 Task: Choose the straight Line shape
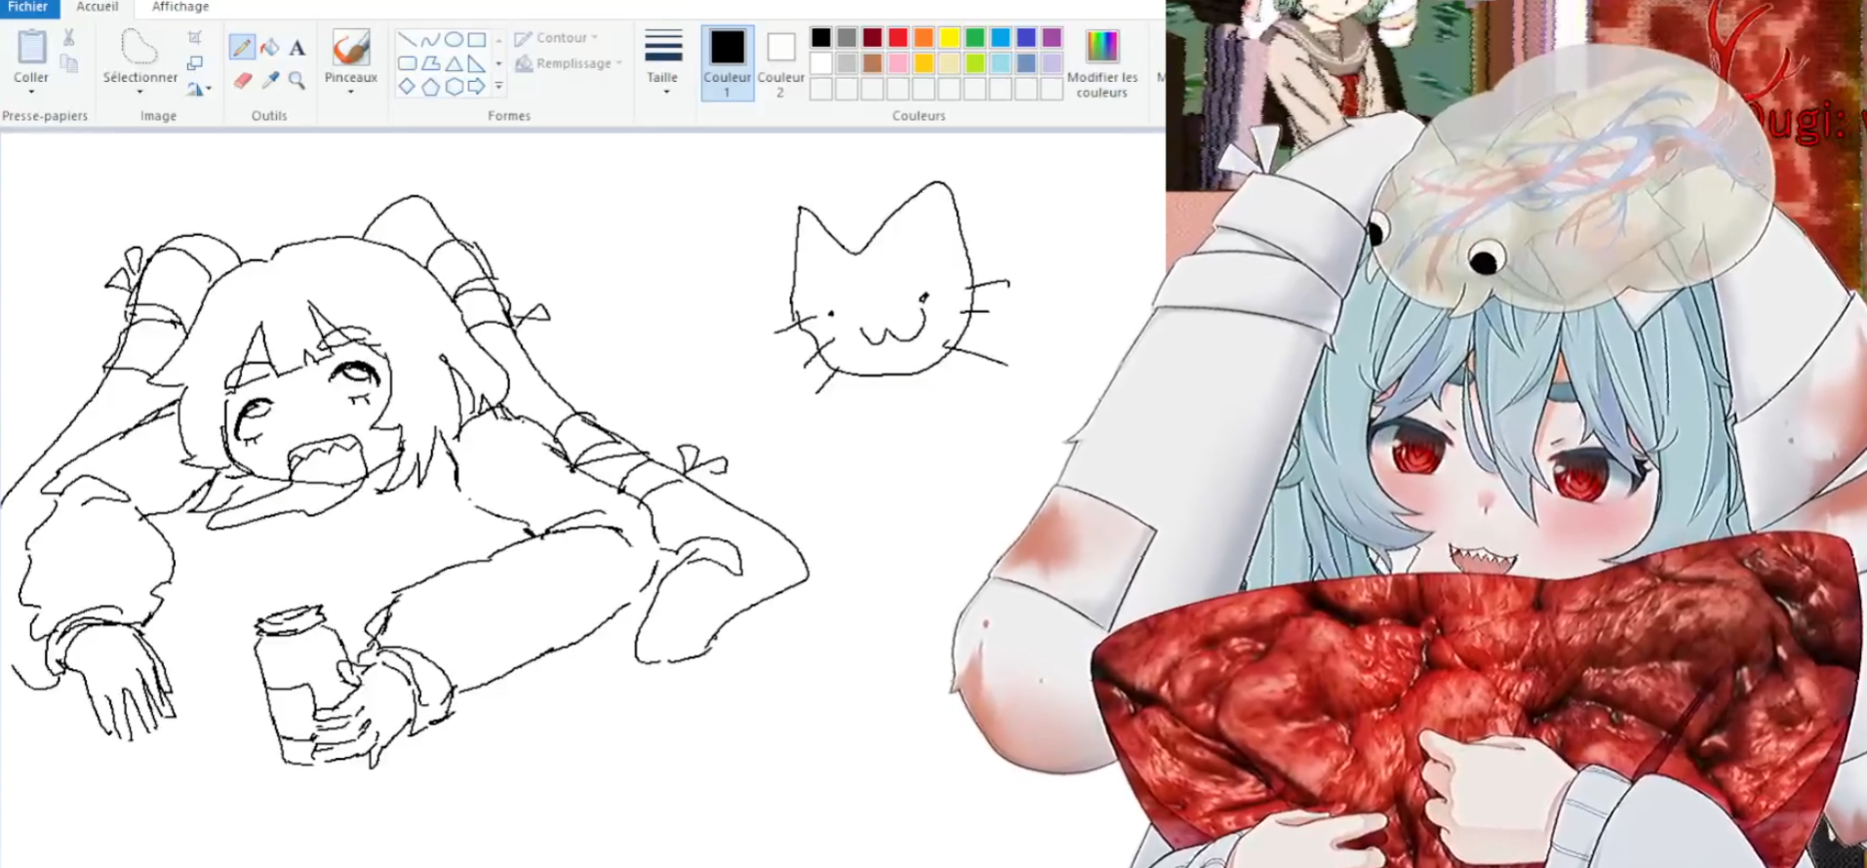click(408, 40)
